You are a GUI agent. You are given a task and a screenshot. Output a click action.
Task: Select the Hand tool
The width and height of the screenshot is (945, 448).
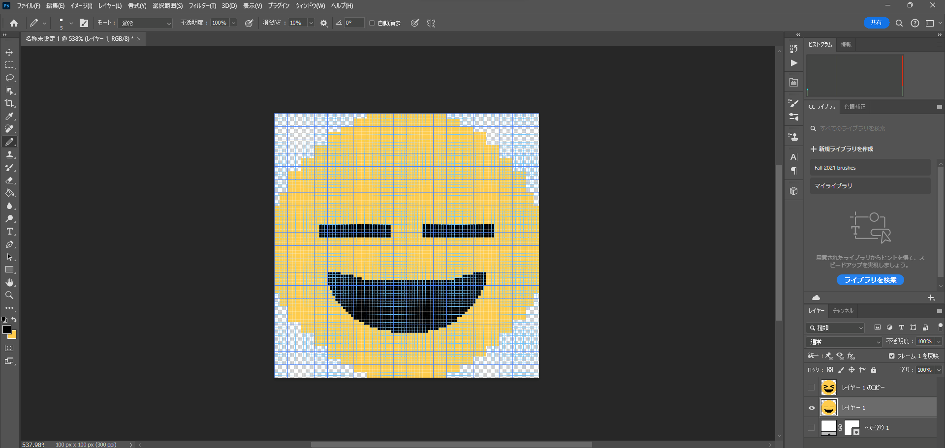point(9,282)
